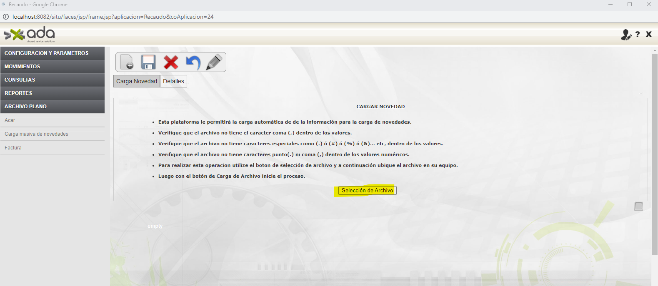Toggle the small square checkbox at panel corner
Image resolution: width=658 pixels, height=286 pixels.
[638, 206]
